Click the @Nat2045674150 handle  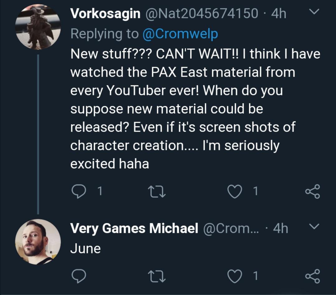click(x=200, y=14)
